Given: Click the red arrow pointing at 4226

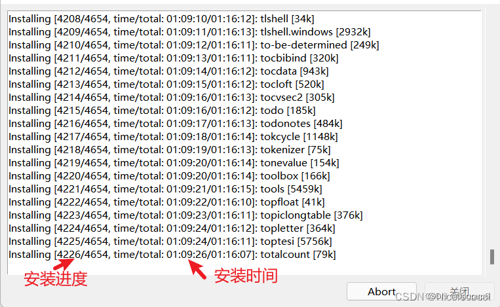Looking at the screenshot, I should click(65, 264).
